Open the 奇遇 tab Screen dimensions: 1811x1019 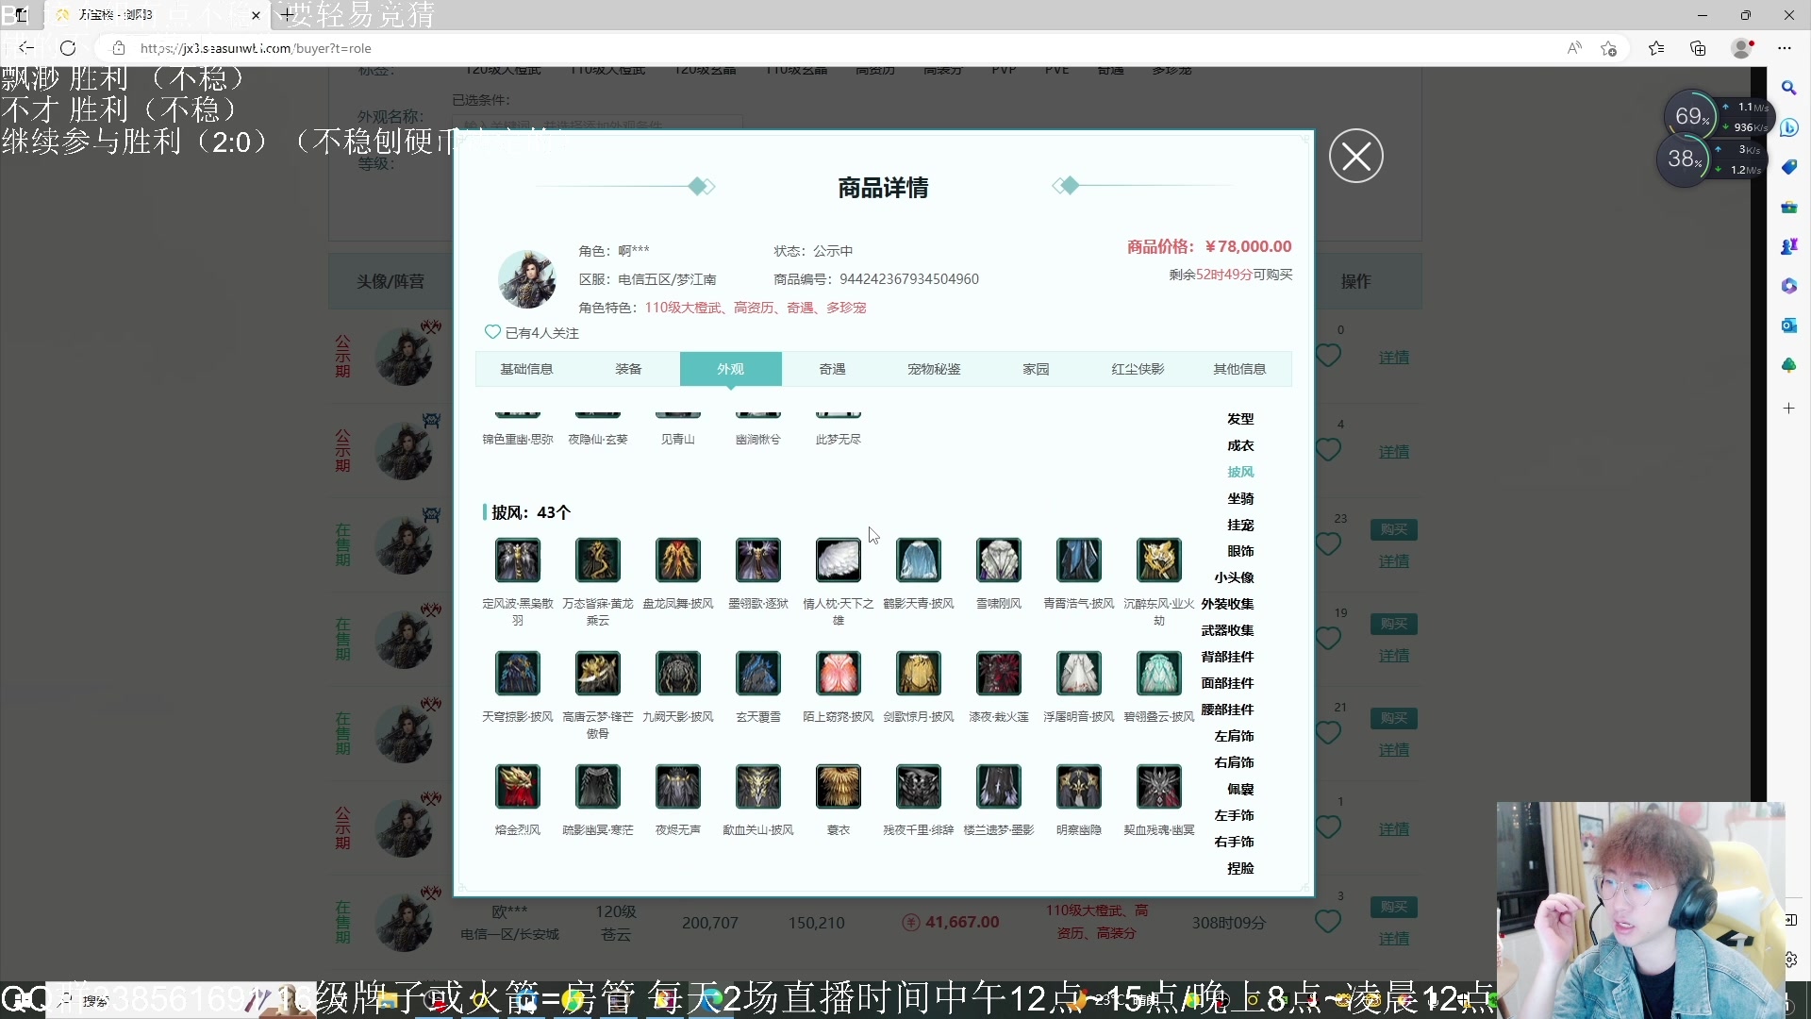pos(832,369)
